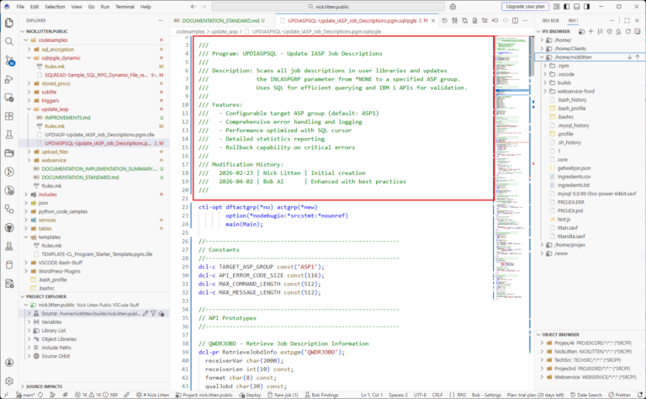Click the search icon in IFS Browser header
This screenshot has height=399, width=646.
[x=618, y=31]
